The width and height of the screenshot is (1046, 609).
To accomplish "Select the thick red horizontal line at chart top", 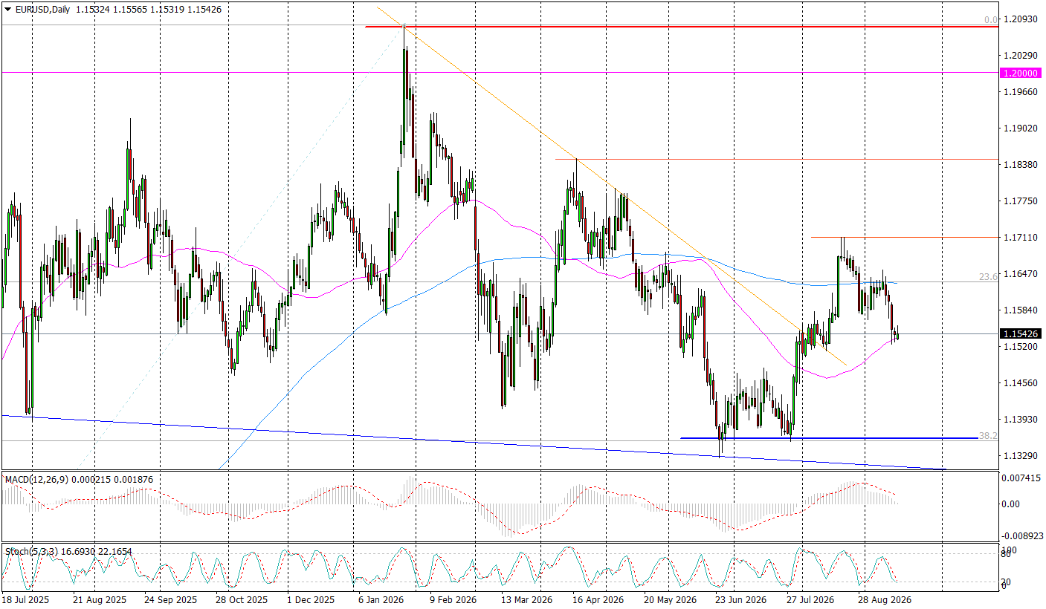I will click(x=681, y=27).
